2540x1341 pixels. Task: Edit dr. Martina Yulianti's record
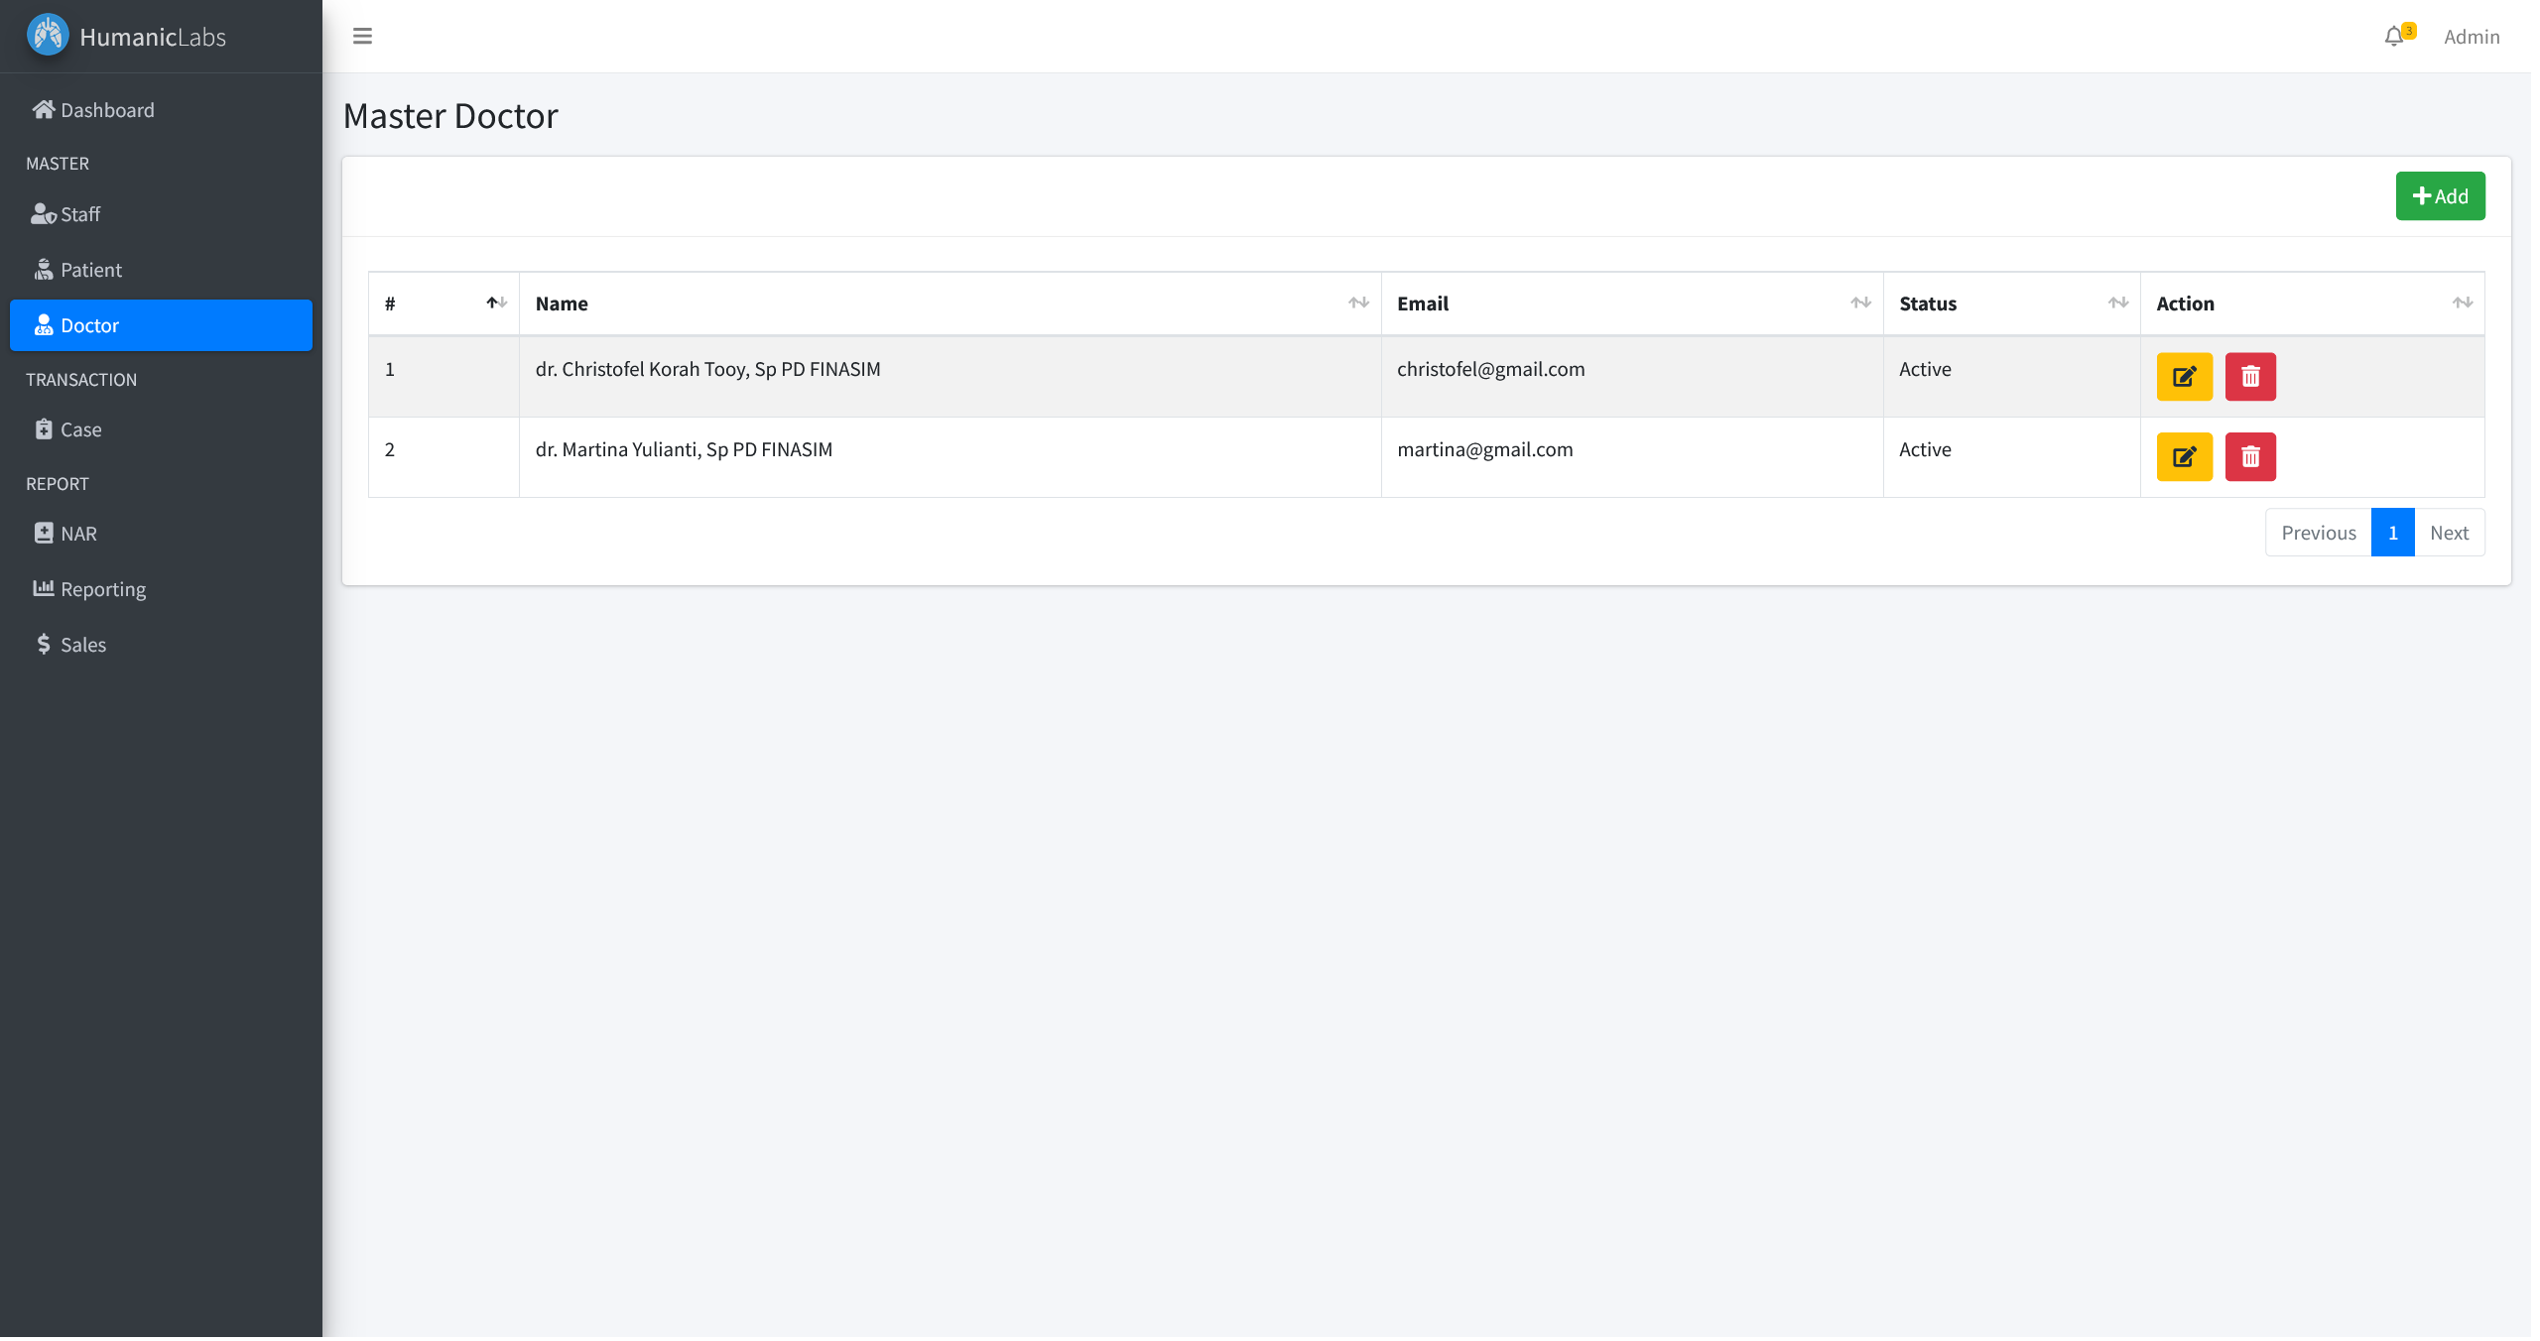point(2184,457)
